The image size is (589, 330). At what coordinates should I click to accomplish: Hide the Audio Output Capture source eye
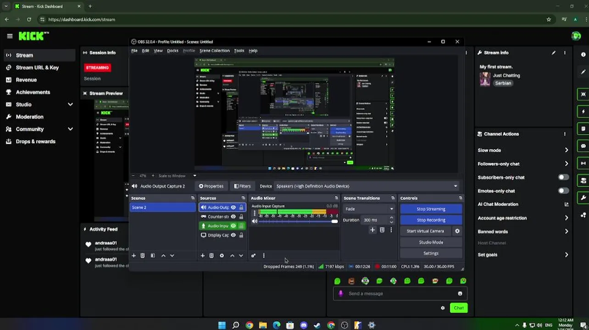233,208
